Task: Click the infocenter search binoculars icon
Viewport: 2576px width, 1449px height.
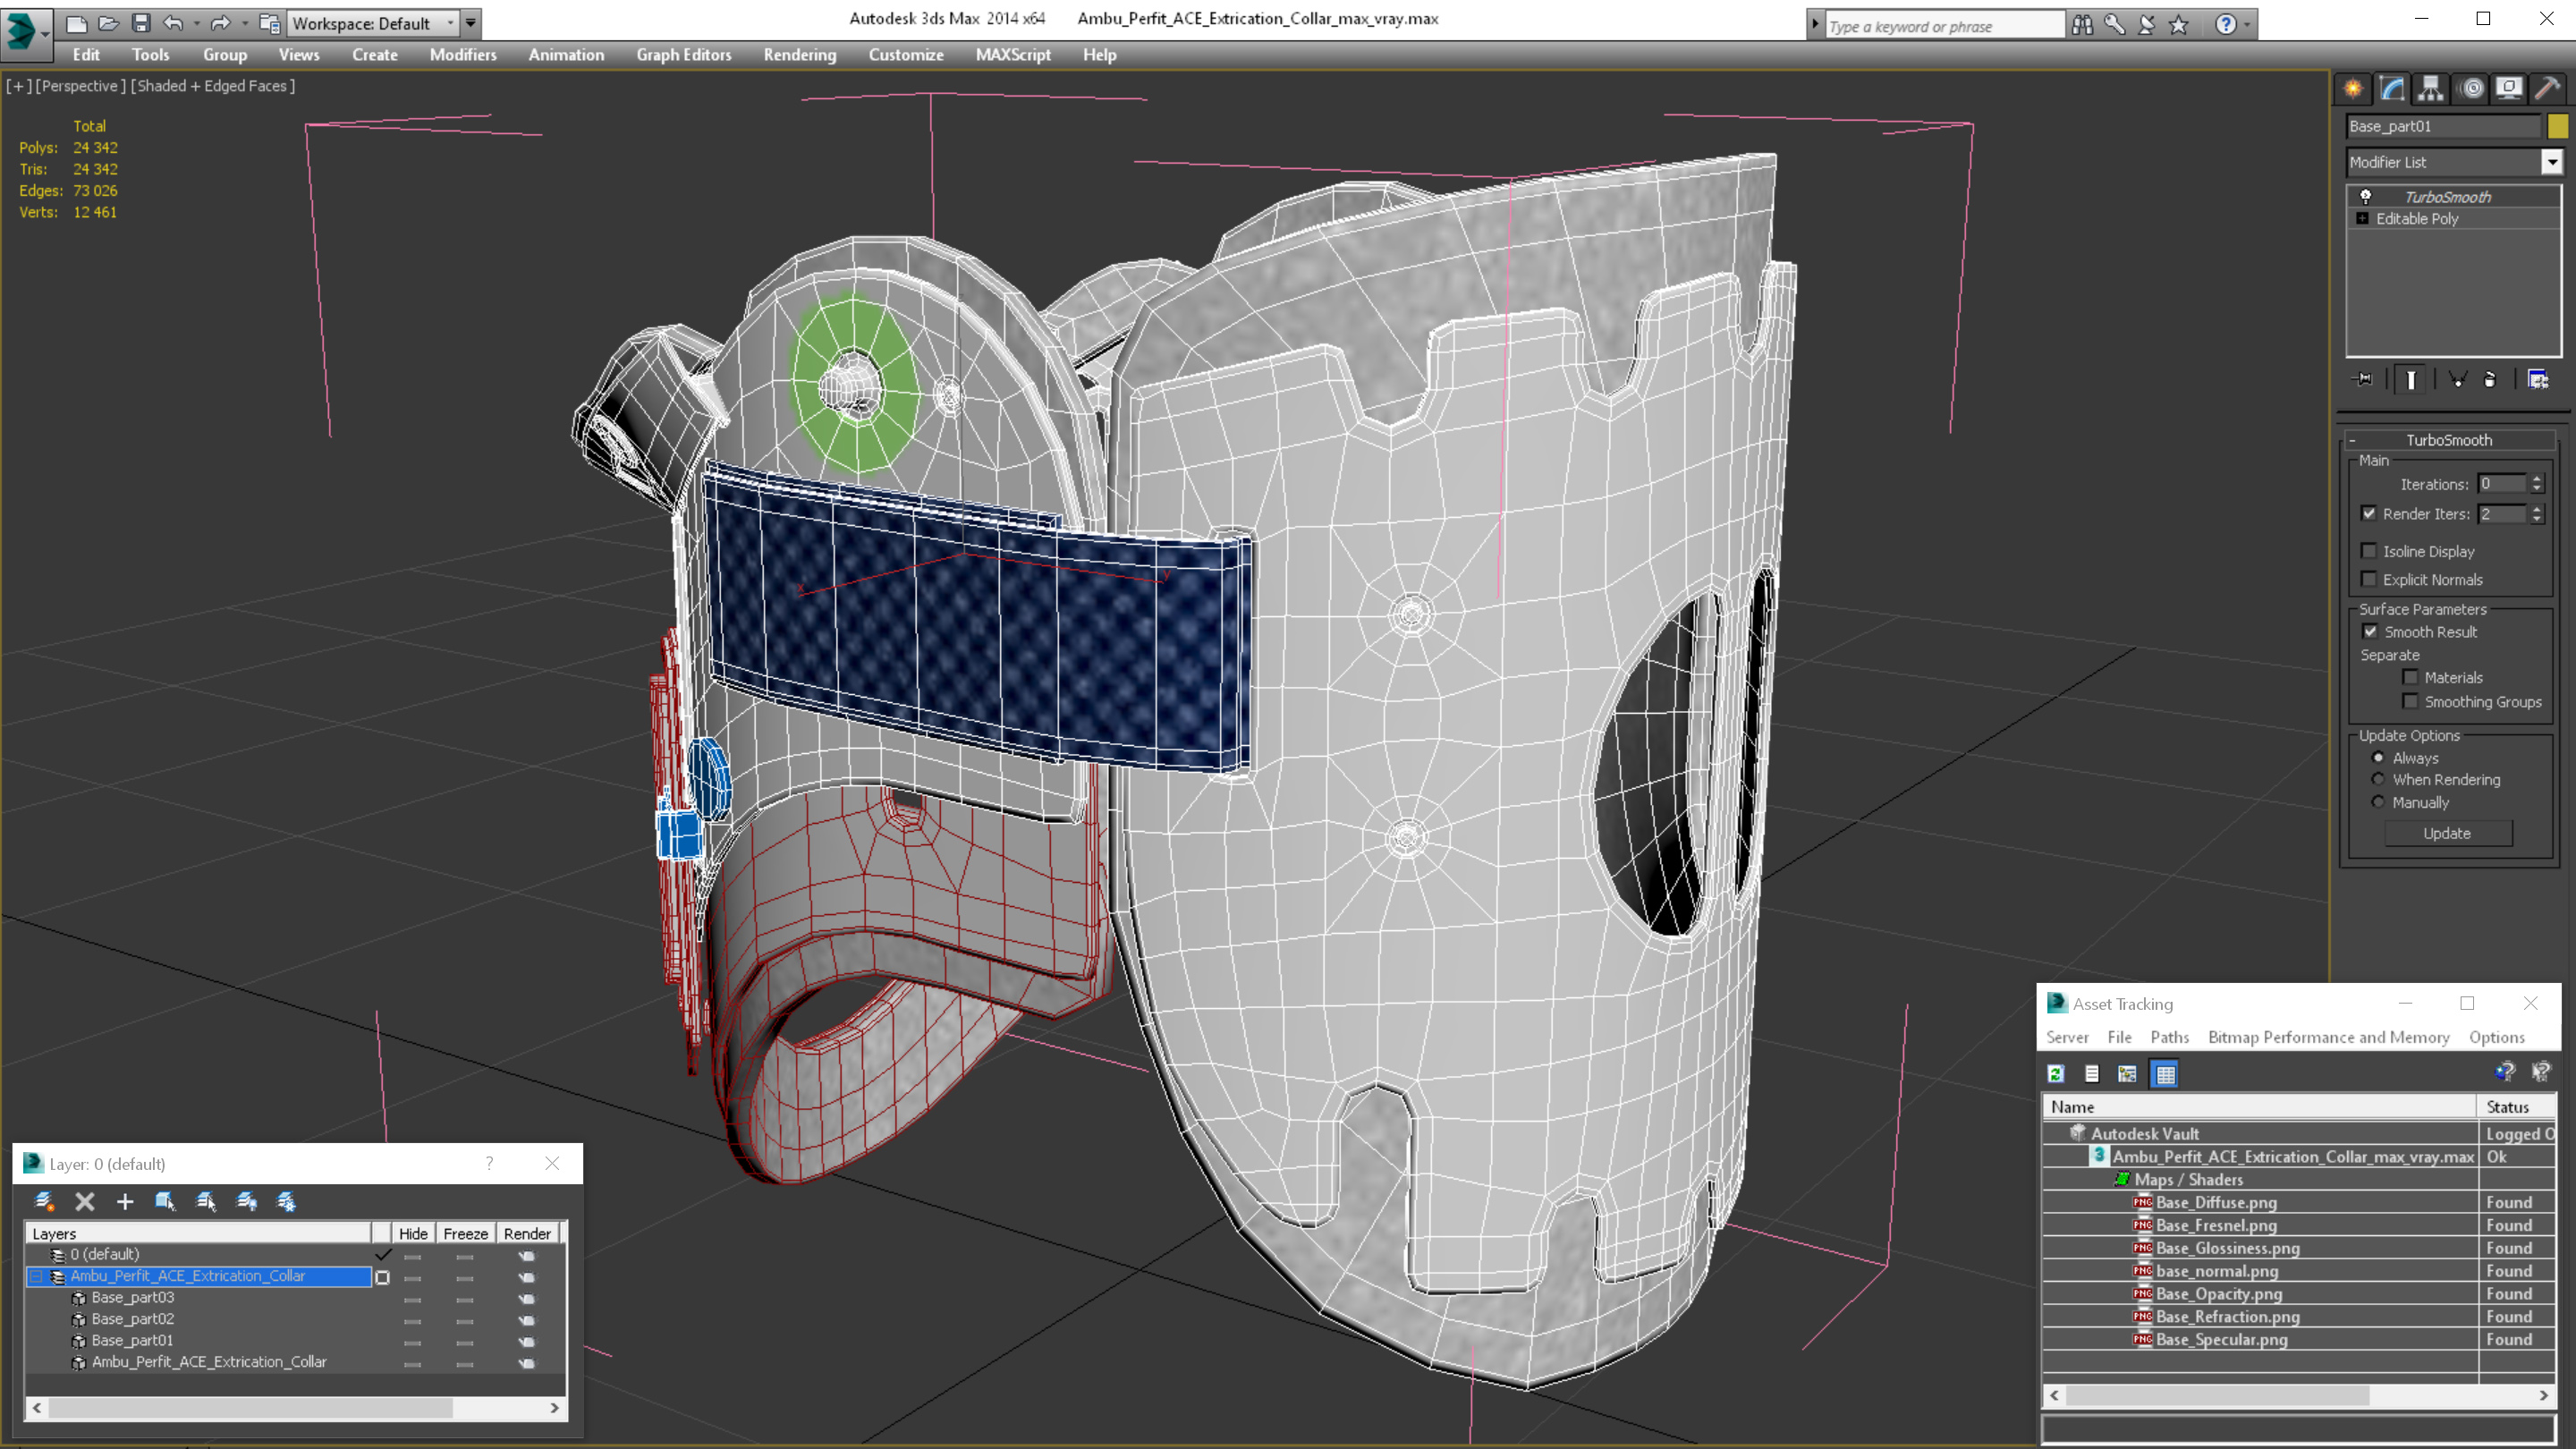Action: 2082,25
